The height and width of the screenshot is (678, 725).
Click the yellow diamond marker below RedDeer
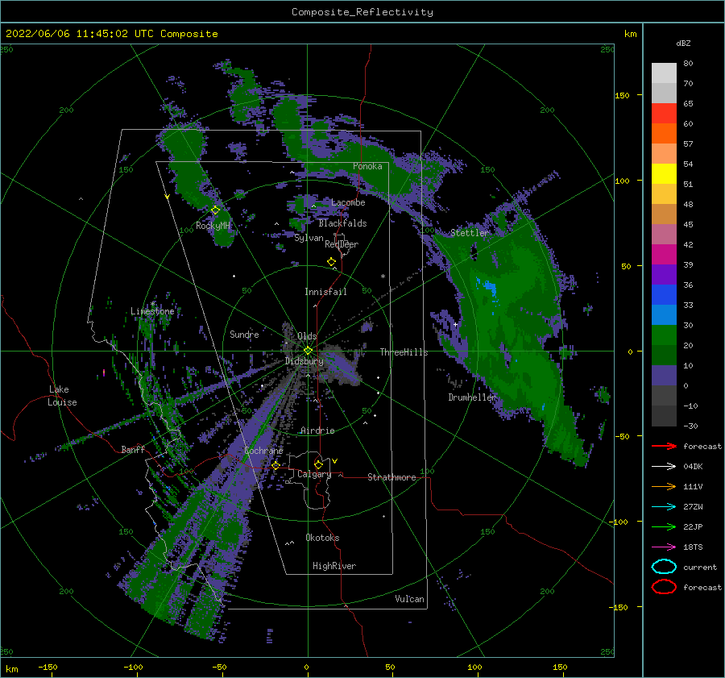332,262
